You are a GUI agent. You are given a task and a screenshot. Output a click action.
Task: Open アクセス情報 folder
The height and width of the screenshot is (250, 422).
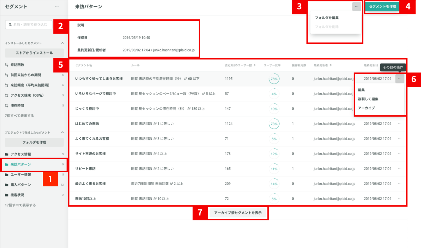(x=21, y=154)
